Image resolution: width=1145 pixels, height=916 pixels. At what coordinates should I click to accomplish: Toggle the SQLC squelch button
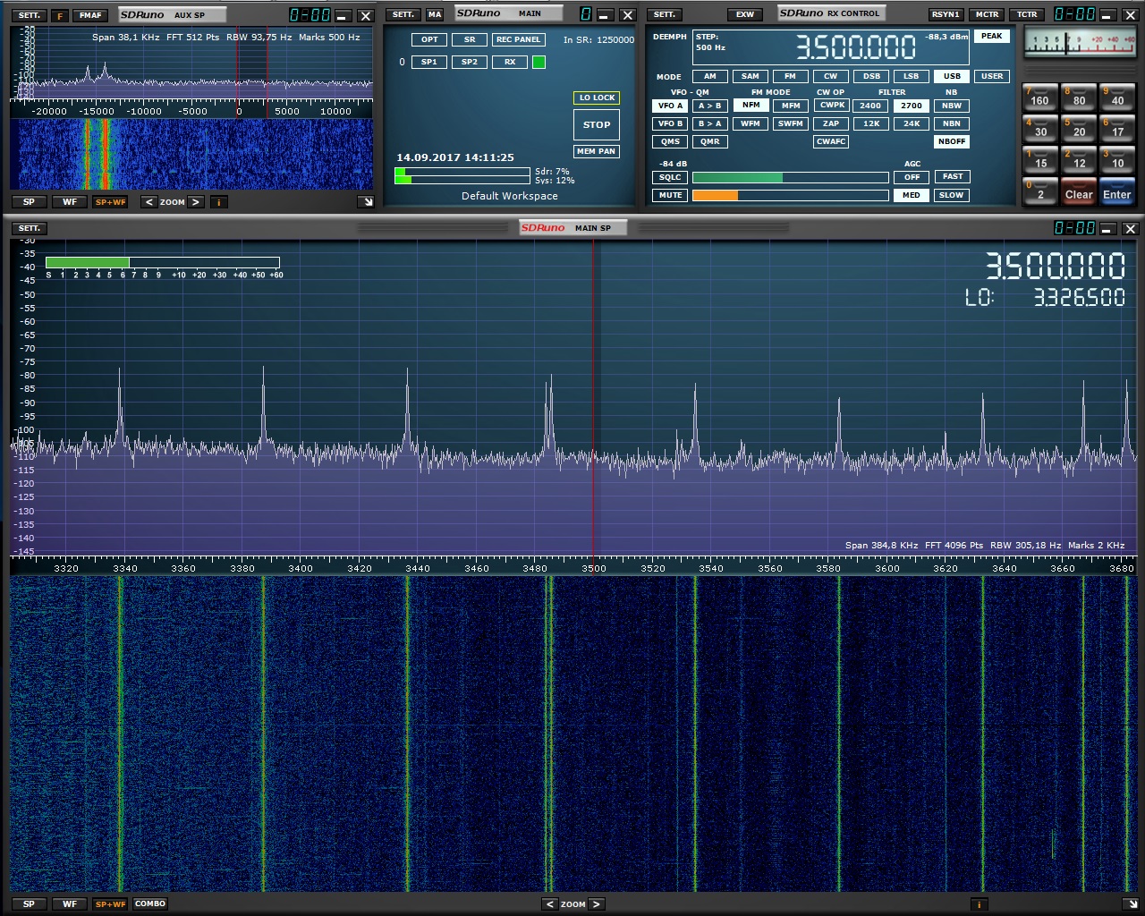(x=670, y=177)
